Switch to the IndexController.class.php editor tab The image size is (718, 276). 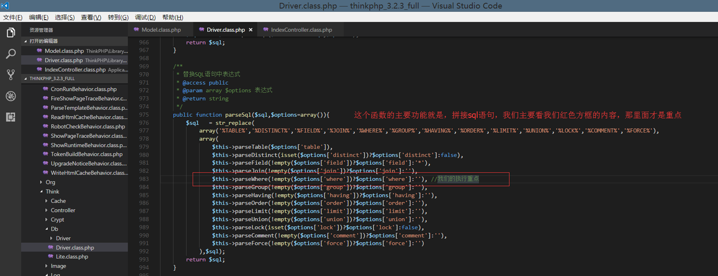click(x=301, y=30)
